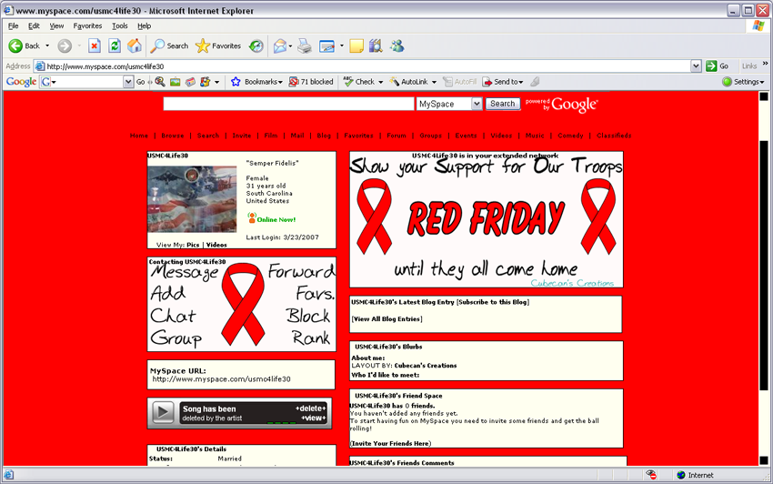The height and width of the screenshot is (484, 773).
Task: Refresh the page with green arrows icon
Action: [x=115, y=45]
